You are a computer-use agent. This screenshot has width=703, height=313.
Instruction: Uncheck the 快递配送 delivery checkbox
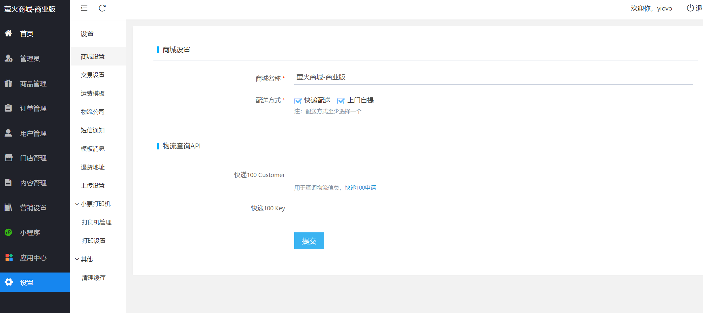[x=298, y=101]
